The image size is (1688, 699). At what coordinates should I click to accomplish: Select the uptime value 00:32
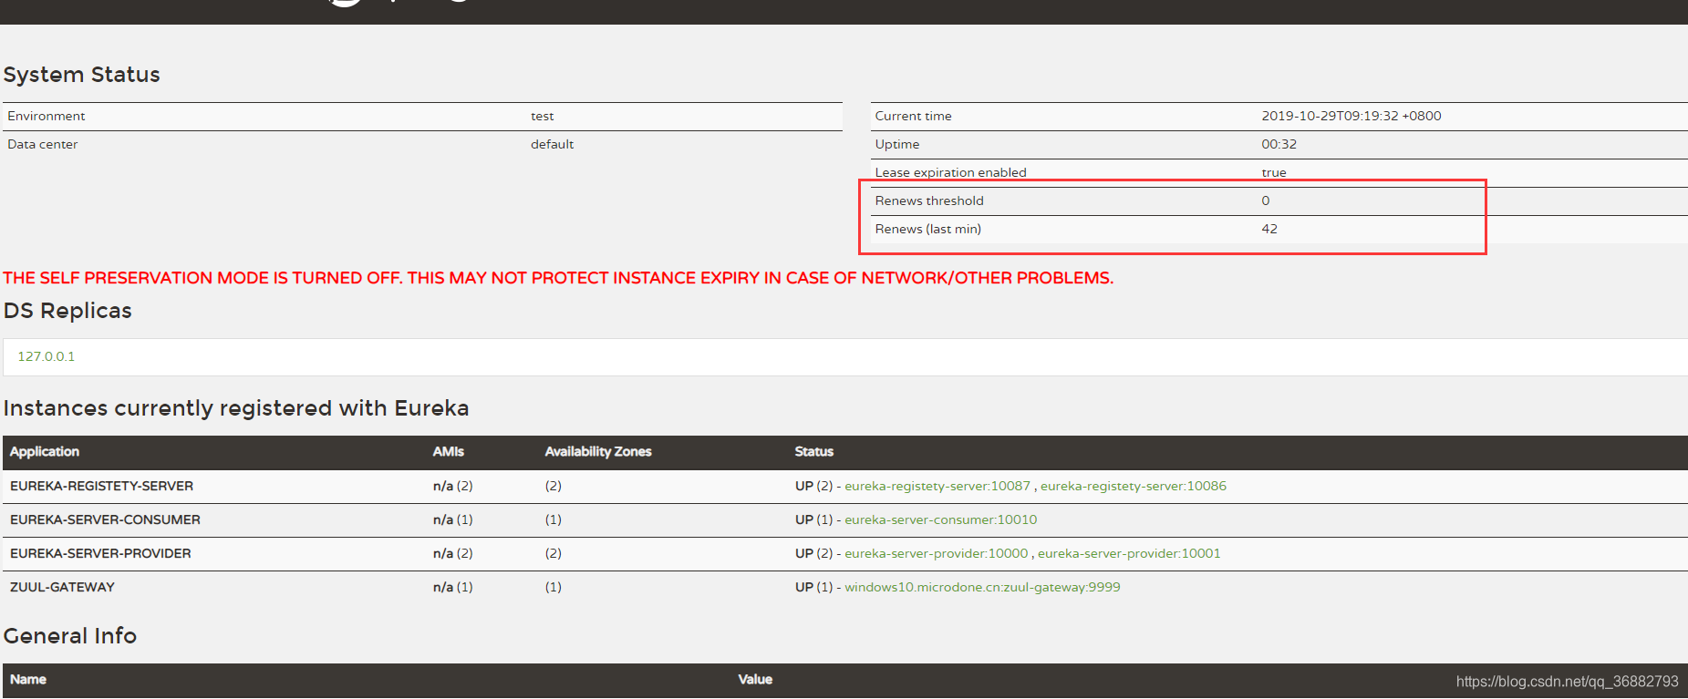tap(1279, 144)
